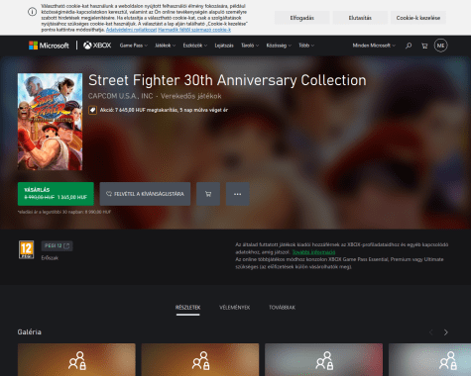Open the Lejátszás menu item
Viewport: 471px width, 376px height.
point(224,46)
